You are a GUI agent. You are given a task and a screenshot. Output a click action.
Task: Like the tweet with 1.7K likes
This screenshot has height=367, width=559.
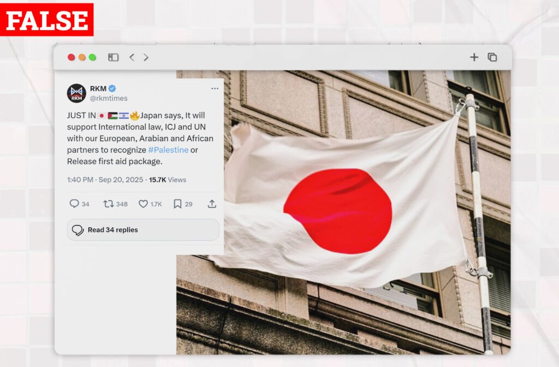[x=143, y=204]
